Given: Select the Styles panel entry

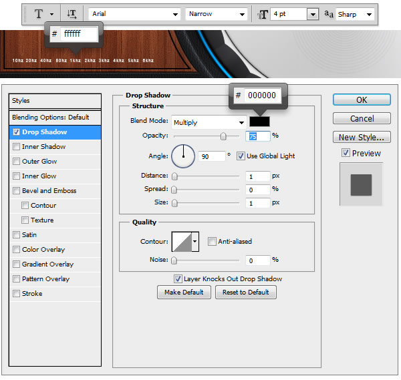Looking at the screenshot, I should click(55, 101).
